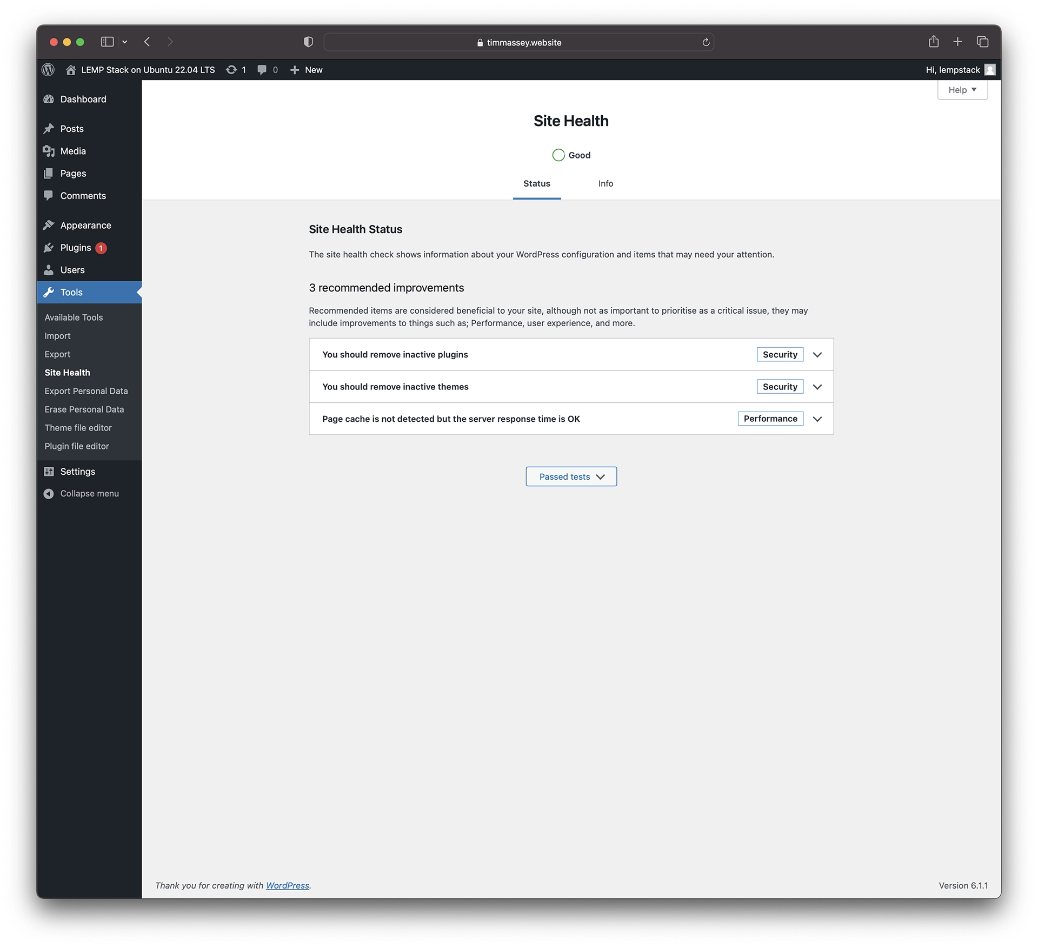The height and width of the screenshot is (947, 1038).
Task: Click the Settings sliders icon
Action: (x=49, y=472)
